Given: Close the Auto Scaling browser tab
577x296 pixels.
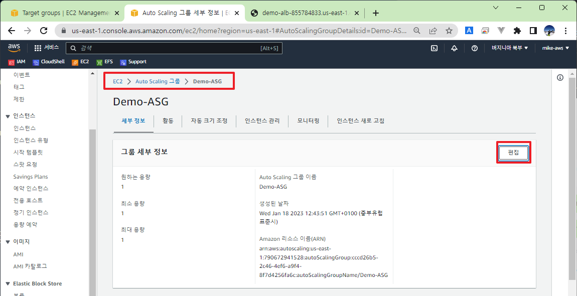Looking at the screenshot, I should [x=237, y=13].
